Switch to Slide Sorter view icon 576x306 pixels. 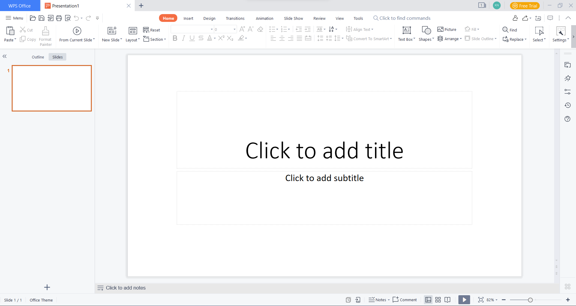(x=438, y=300)
